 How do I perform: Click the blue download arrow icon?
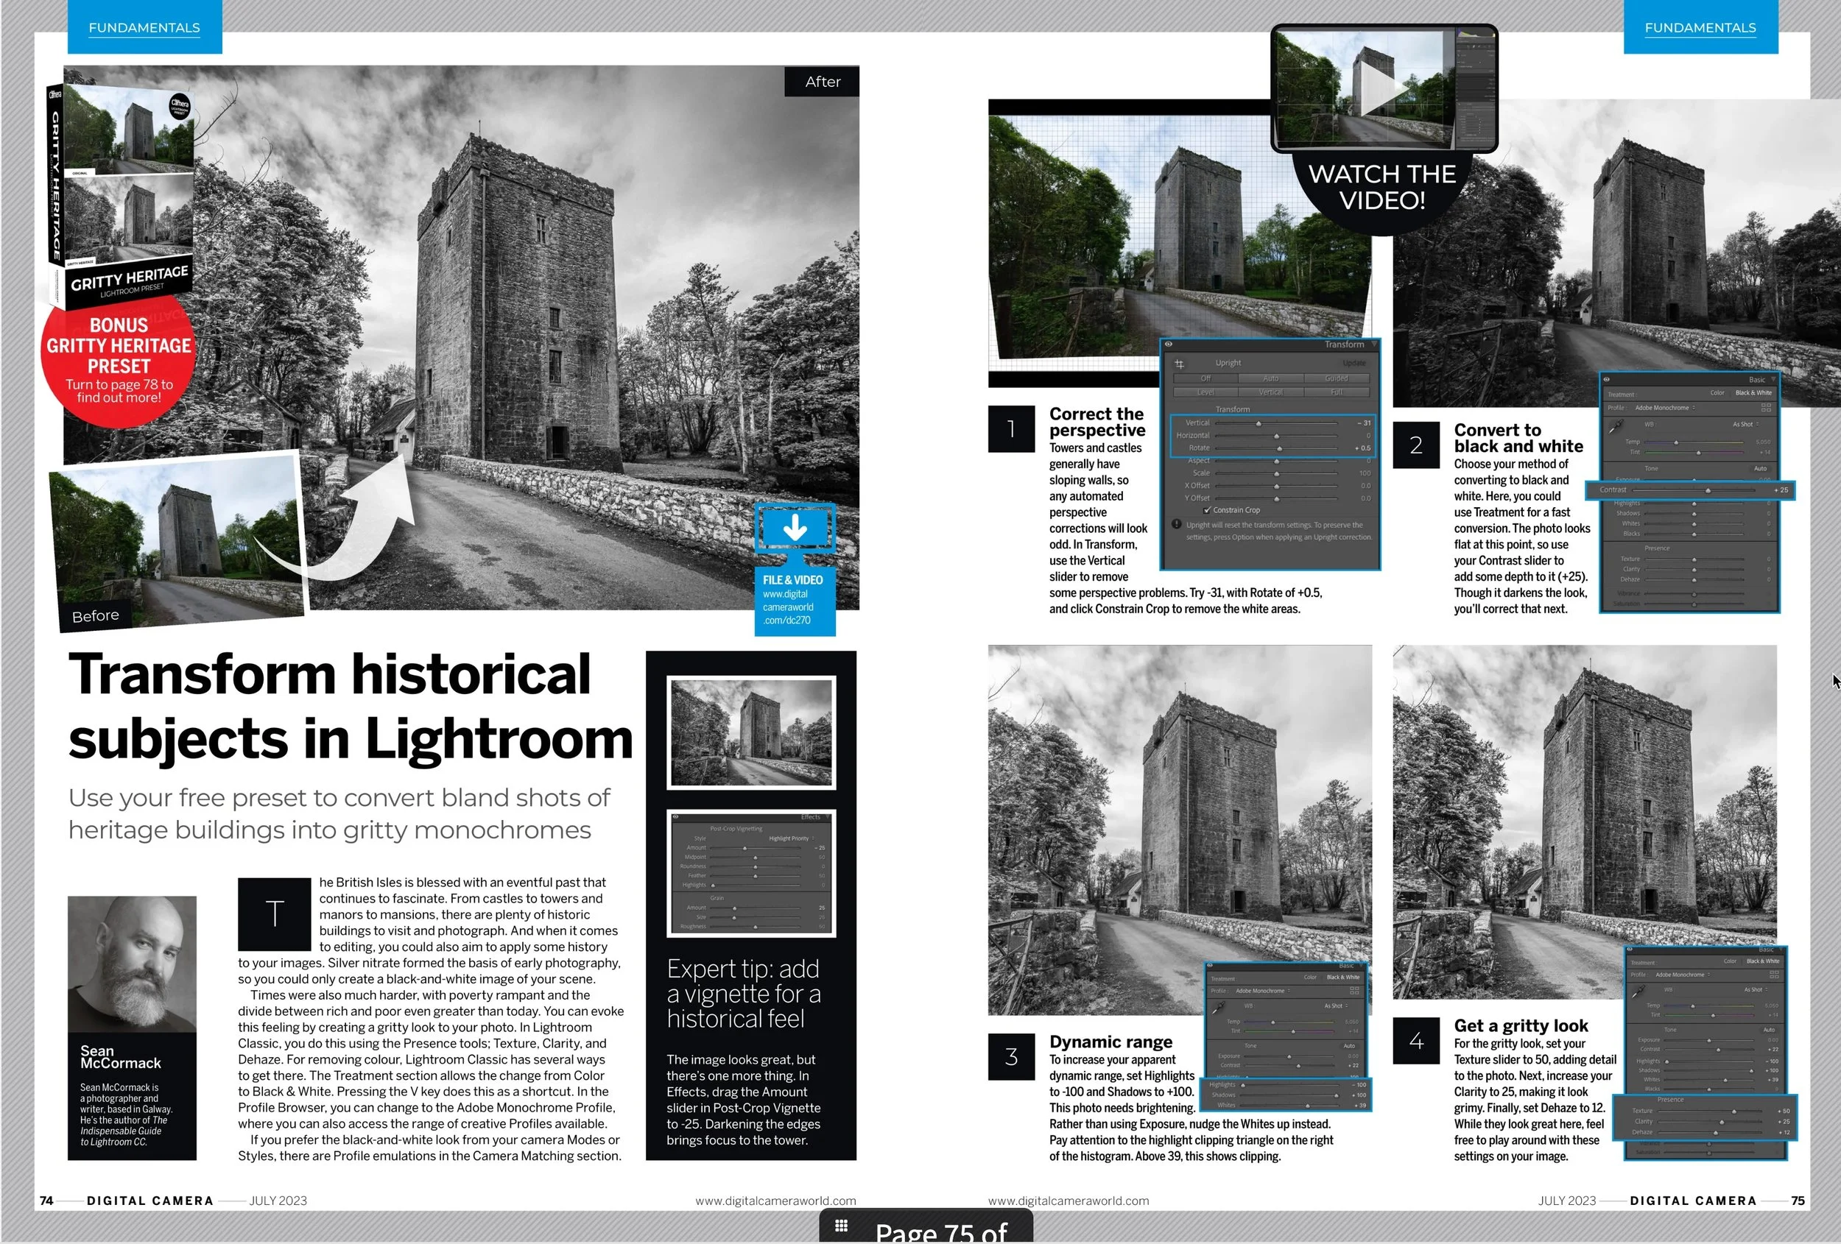795,527
